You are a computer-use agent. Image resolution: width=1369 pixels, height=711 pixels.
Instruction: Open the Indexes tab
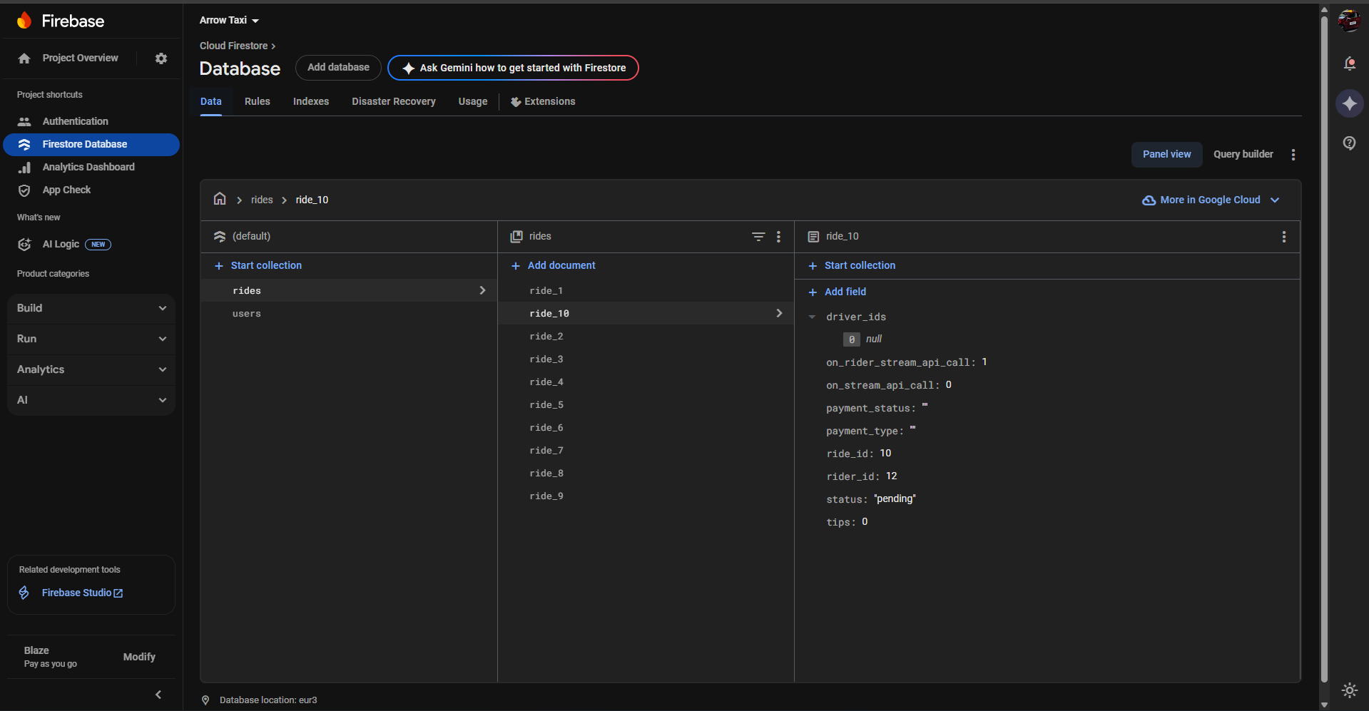311,102
